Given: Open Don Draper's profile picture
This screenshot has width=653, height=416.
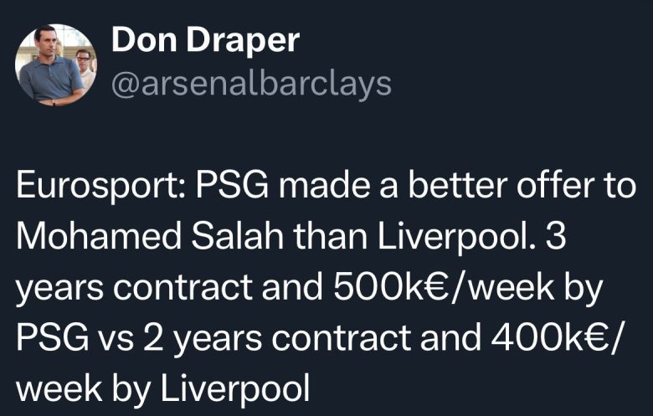Looking at the screenshot, I should coord(56,64).
